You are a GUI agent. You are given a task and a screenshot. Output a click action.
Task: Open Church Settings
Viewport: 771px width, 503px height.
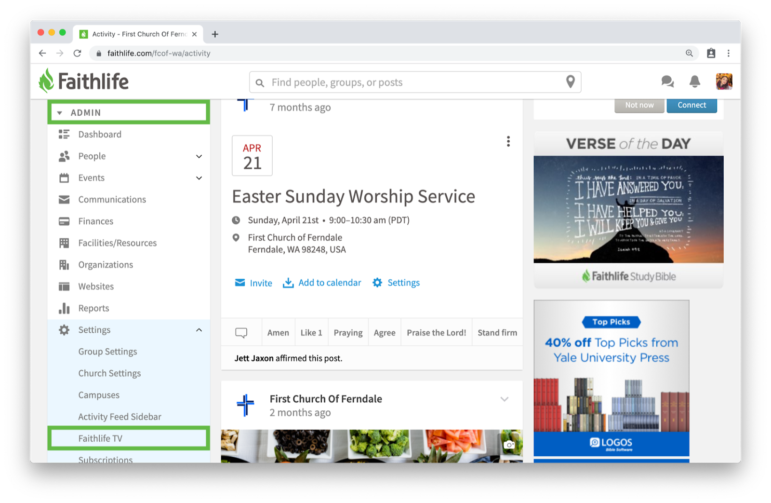109,373
